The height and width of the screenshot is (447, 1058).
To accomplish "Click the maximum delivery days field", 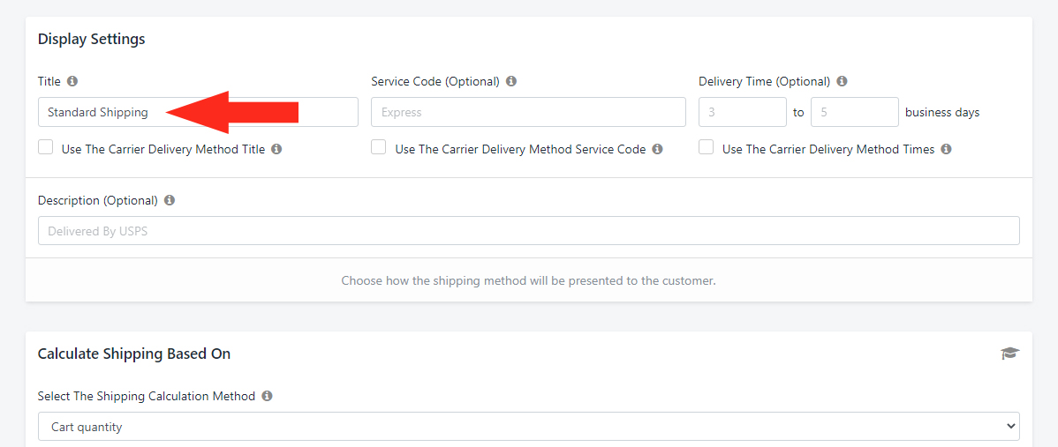I will tap(854, 113).
